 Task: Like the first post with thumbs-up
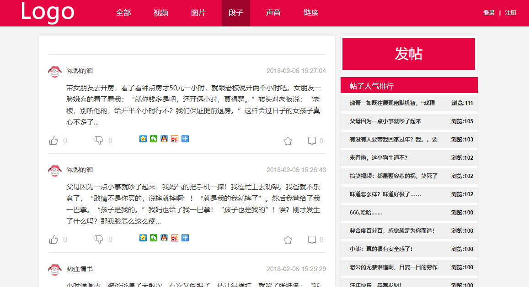tap(53, 141)
